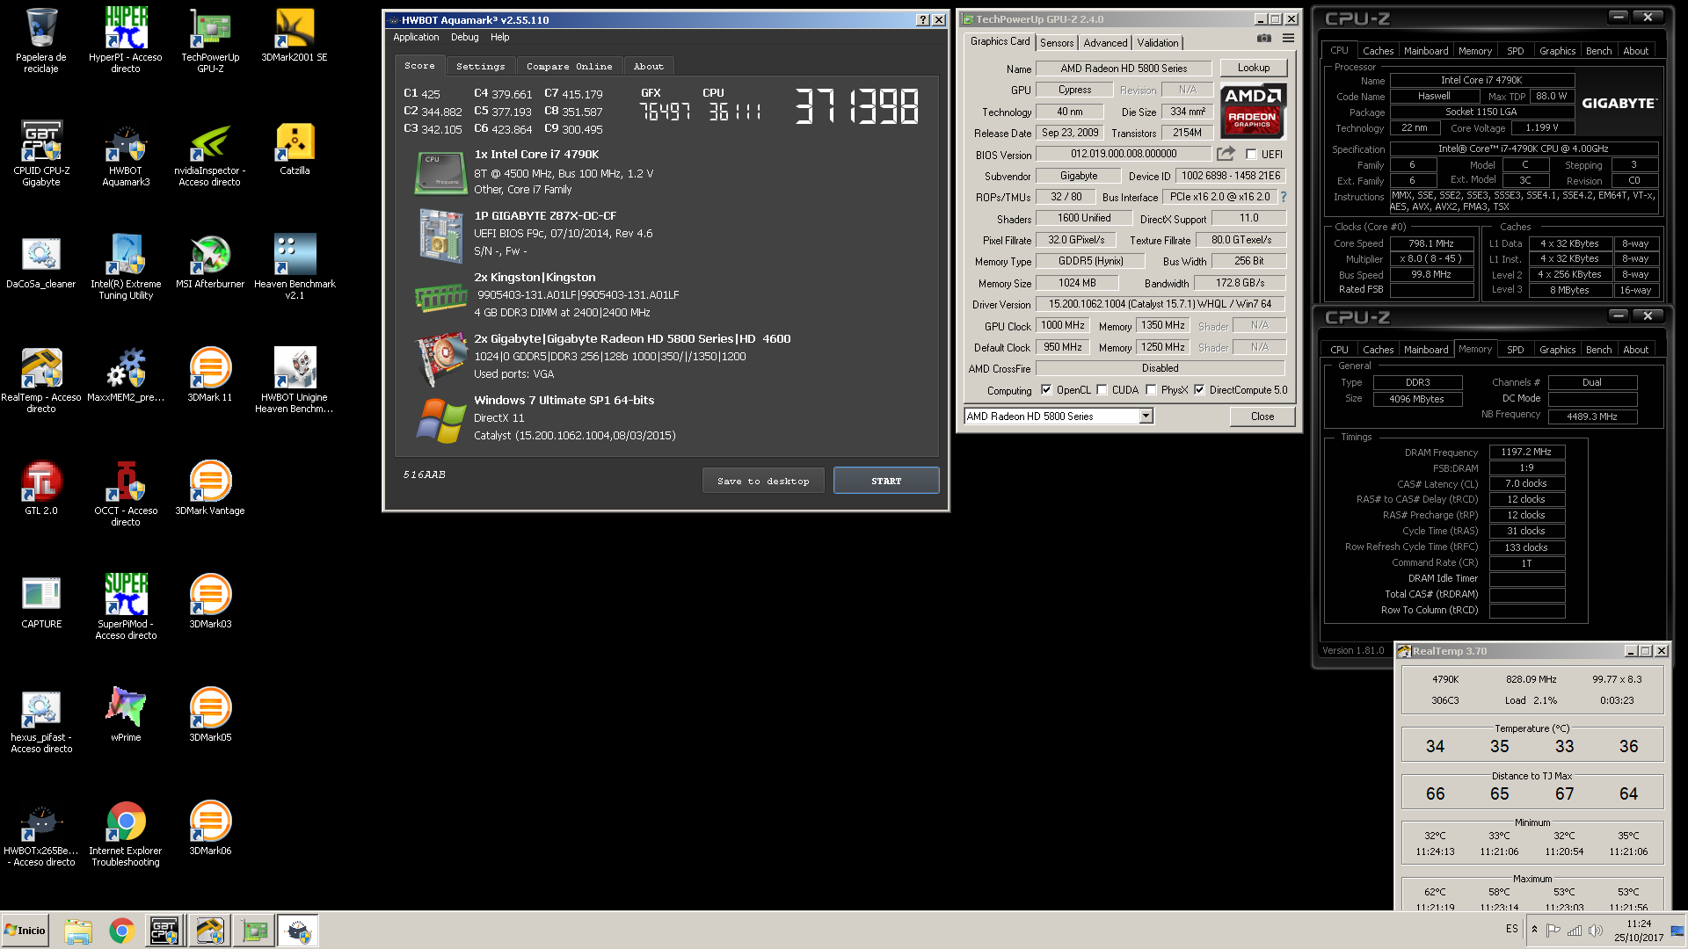Toggle the CUDA checkbox in GPU-Z
Screen dimensions: 1688x949
click(1102, 389)
